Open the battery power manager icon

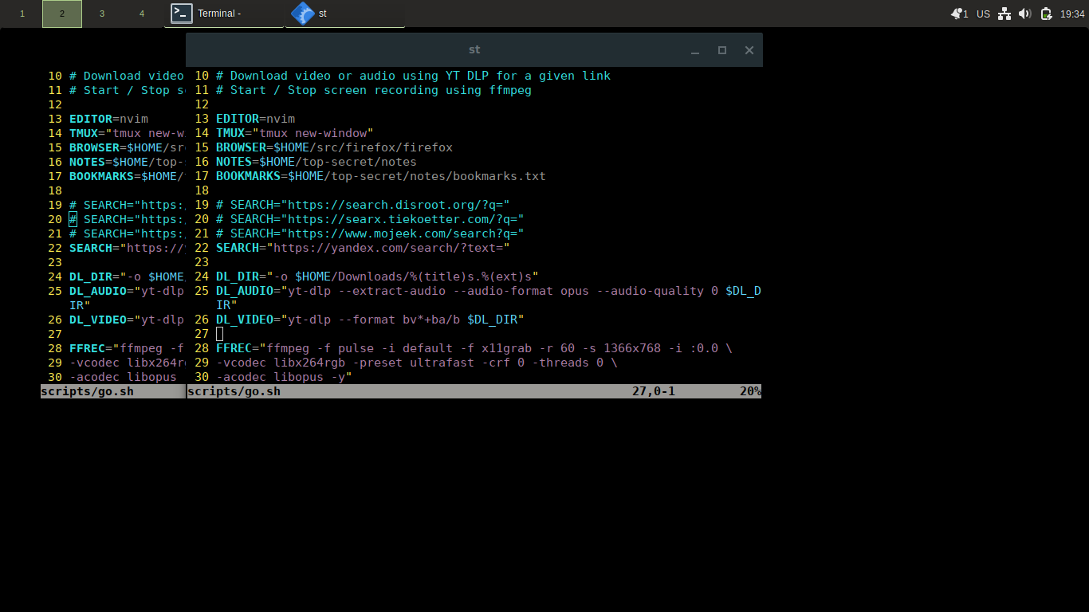click(1046, 14)
